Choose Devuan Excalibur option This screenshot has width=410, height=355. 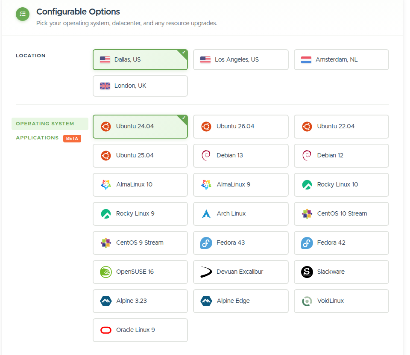click(240, 272)
